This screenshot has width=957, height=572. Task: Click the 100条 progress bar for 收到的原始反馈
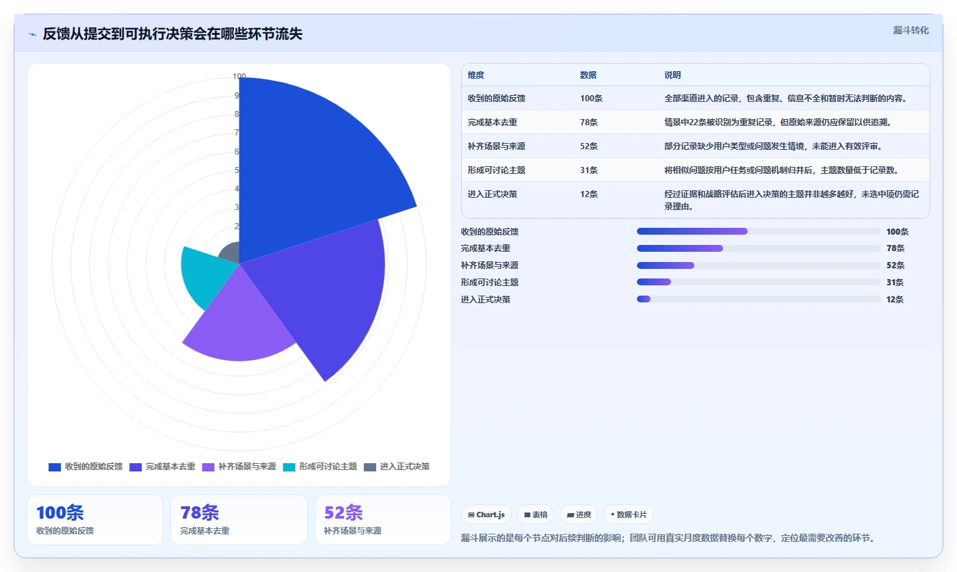click(759, 231)
